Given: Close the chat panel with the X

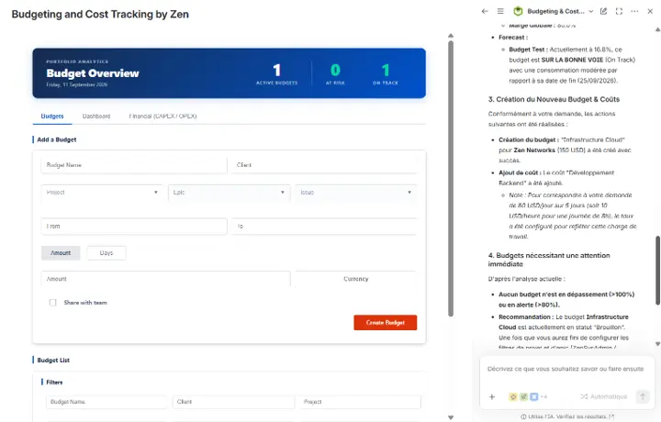Looking at the screenshot, I should tap(650, 11).
